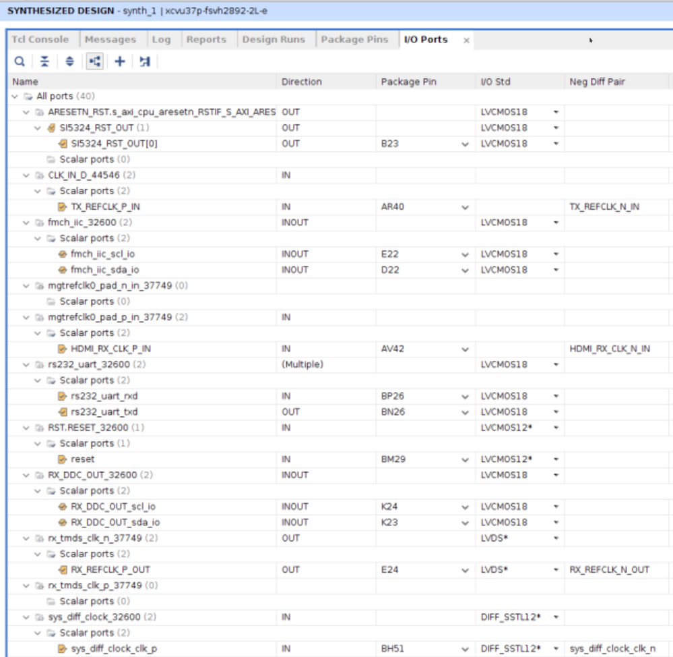Viewport: 673px width, 657px height.
Task: Select the HDMI_RX_CLK_N_IN neg diff pair cell
Action: [617, 349]
